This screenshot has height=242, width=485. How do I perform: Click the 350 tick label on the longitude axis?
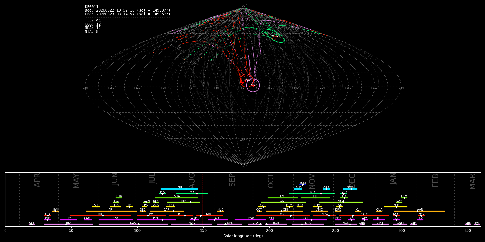[468, 231]
